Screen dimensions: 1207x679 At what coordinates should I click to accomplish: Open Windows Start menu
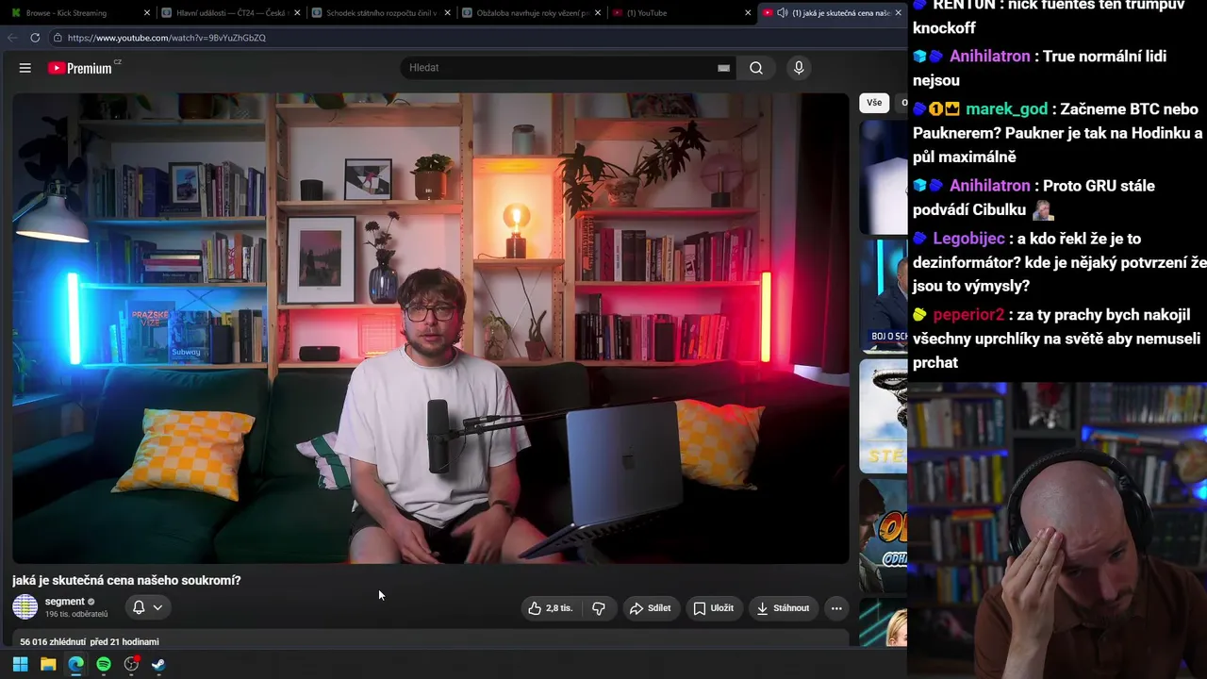pyautogui.click(x=20, y=664)
